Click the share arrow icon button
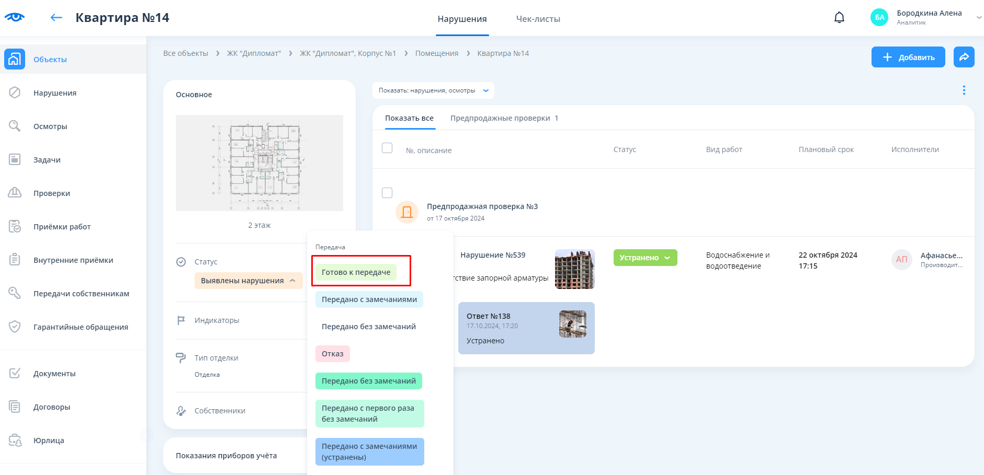The image size is (984, 475). coord(964,57)
